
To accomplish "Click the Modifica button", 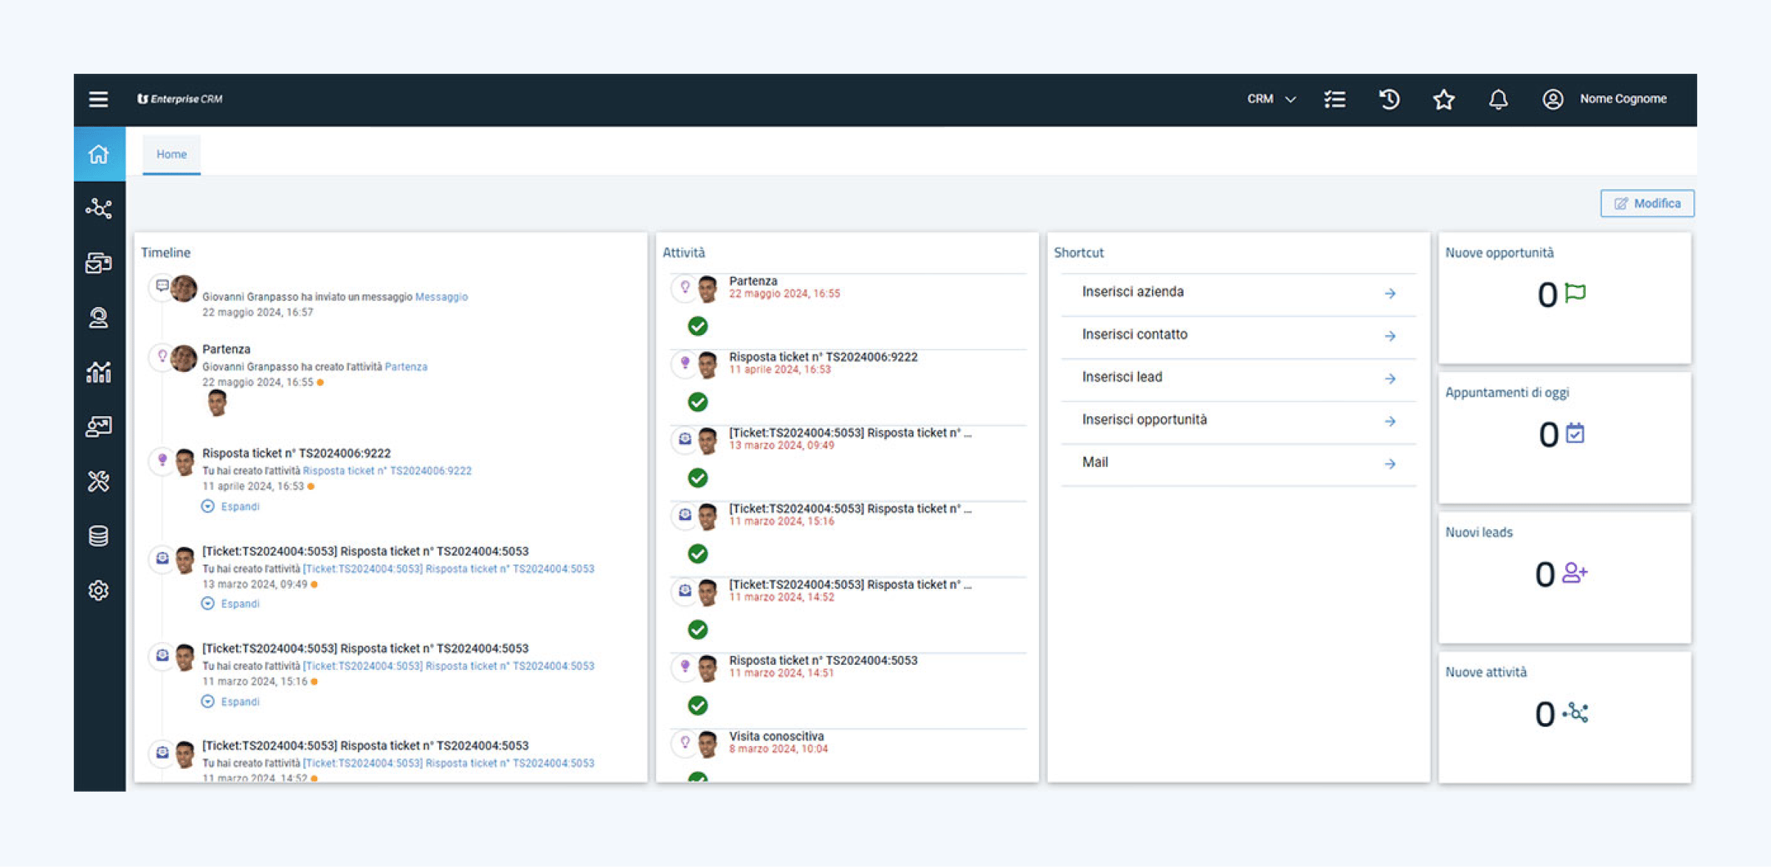I will click(x=1647, y=204).
